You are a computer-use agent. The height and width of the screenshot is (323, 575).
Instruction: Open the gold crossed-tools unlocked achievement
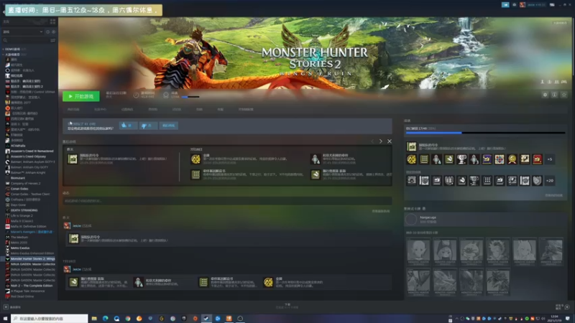click(411, 159)
